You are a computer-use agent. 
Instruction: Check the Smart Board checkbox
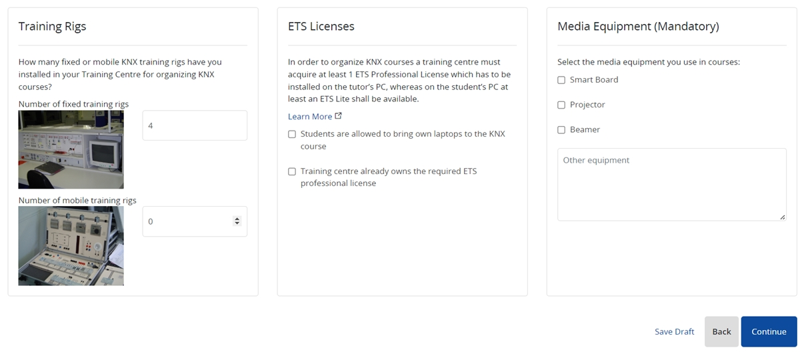click(x=561, y=80)
